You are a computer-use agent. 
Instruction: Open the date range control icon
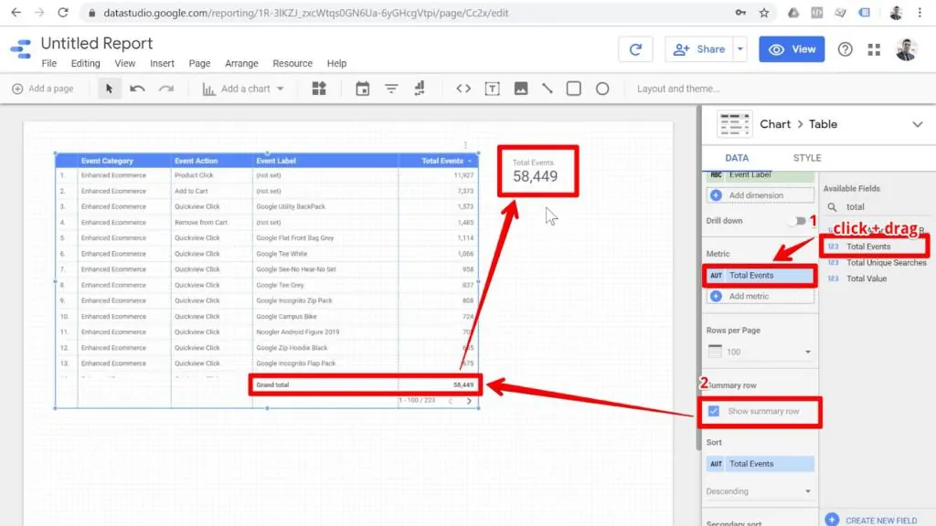click(363, 89)
